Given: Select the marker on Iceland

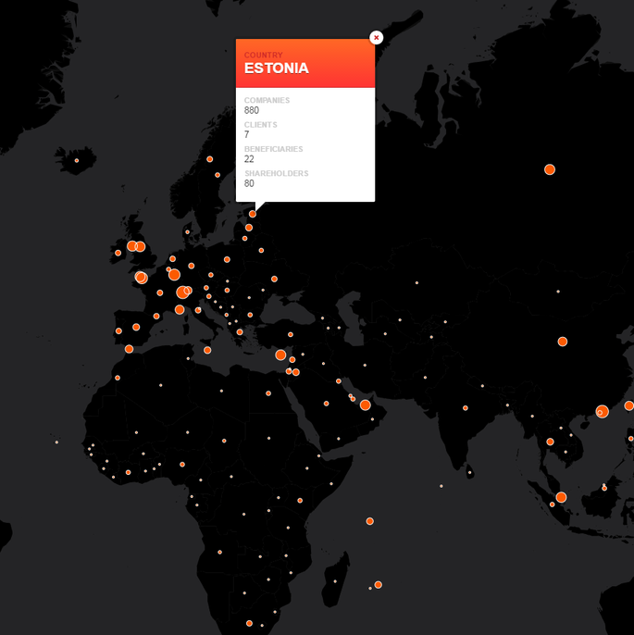Looking at the screenshot, I should click(77, 161).
